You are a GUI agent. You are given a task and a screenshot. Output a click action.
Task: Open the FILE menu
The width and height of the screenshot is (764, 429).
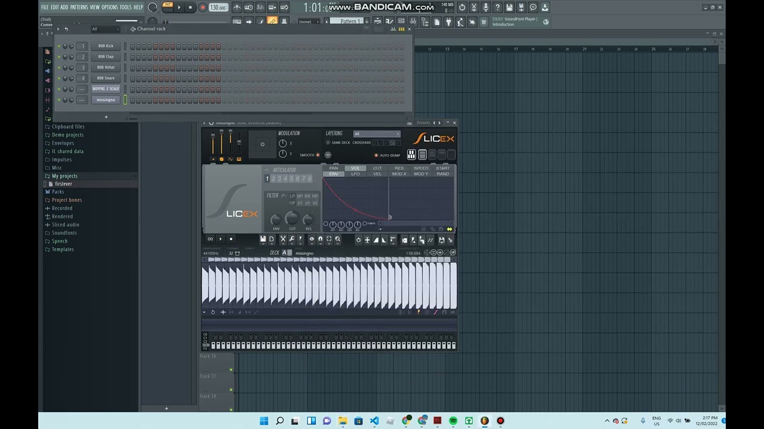45,7
